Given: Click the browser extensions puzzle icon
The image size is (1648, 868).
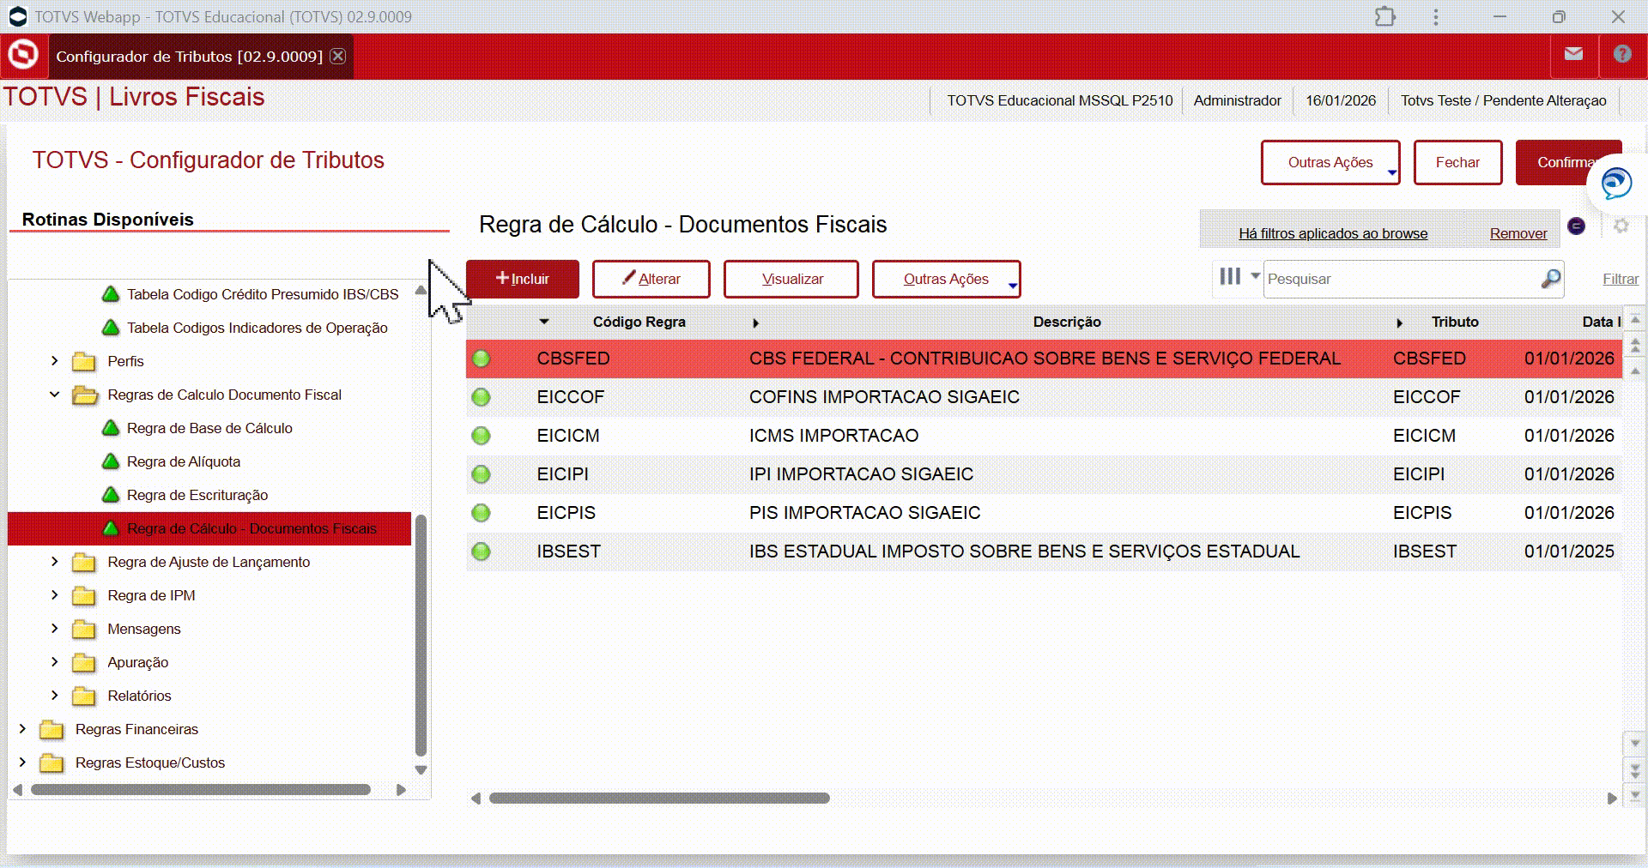Looking at the screenshot, I should (x=1384, y=17).
